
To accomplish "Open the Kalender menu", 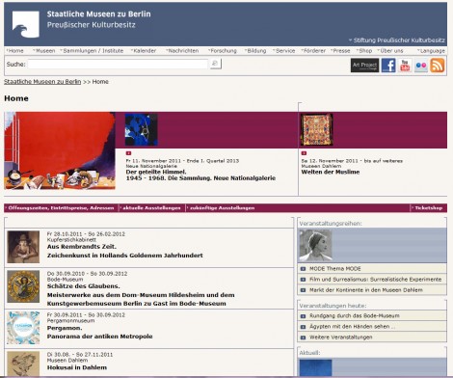I will 144,51.
